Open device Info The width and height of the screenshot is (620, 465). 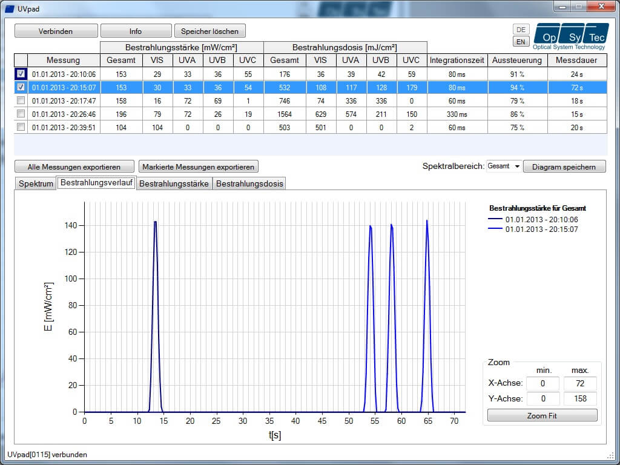[136, 30]
